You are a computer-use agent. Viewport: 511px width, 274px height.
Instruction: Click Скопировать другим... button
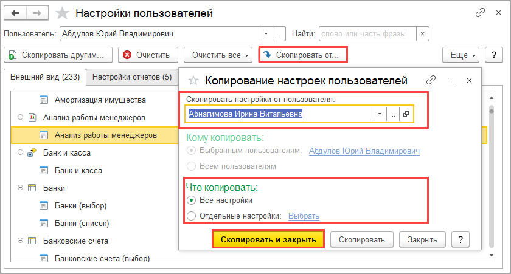coord(58,55)
